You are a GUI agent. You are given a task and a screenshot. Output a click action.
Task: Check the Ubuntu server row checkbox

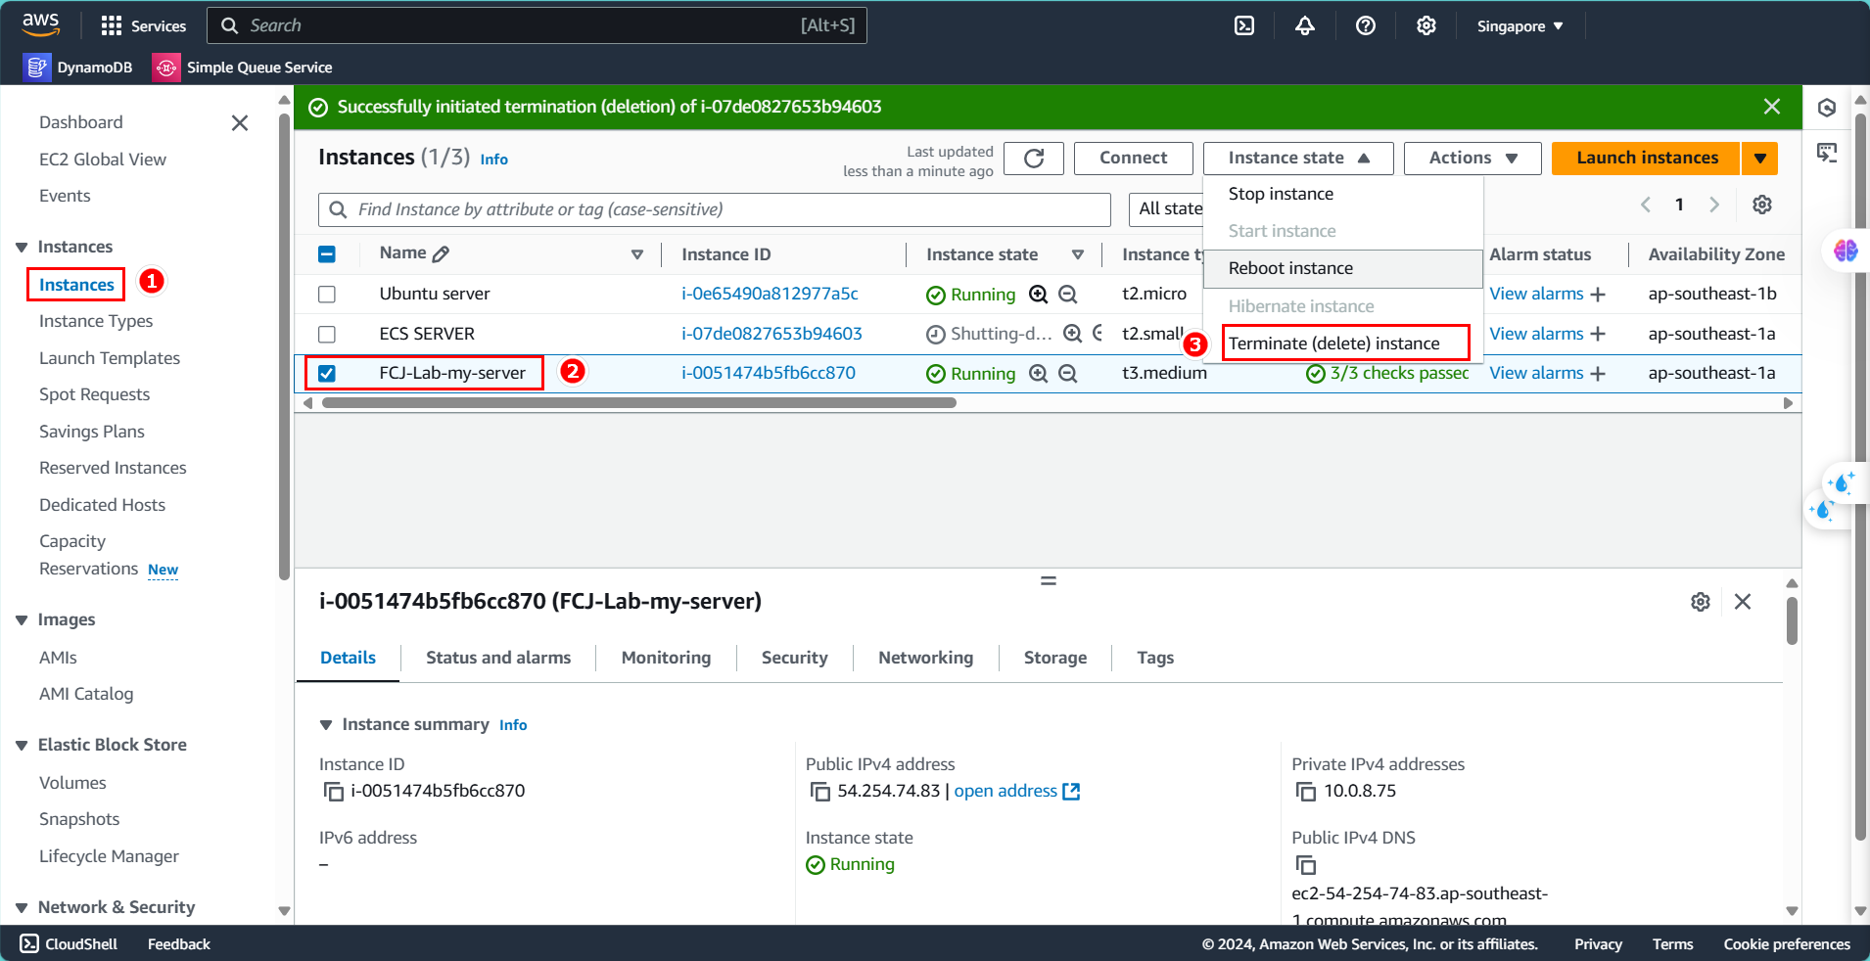(327, 295)
